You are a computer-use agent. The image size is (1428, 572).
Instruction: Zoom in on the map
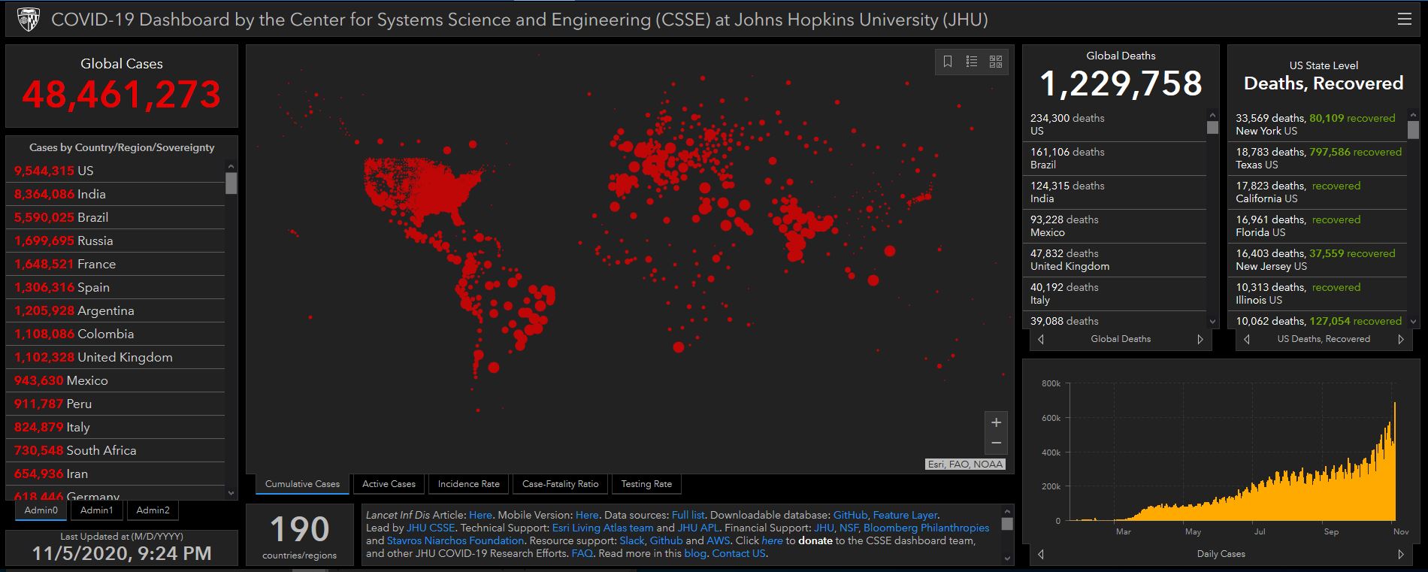pos(996,422)
